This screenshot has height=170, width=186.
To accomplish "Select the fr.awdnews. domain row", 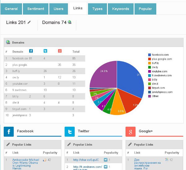I will tap(44, 90).
